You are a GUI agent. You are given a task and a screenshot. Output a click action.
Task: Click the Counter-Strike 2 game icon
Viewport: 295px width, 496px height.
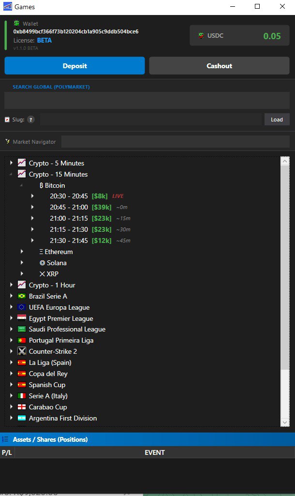tap(21, 351)
